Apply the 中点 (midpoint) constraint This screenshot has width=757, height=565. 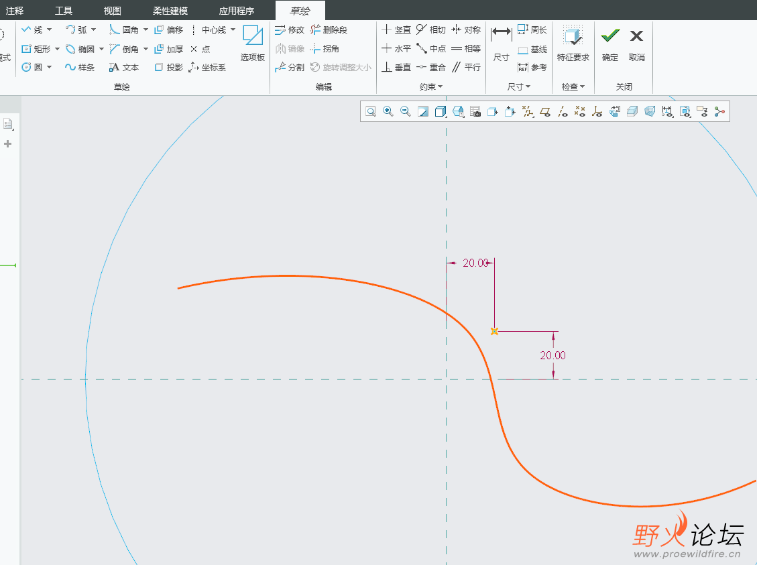click(x=431, y=49)
